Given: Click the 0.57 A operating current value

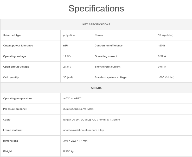Looking at the screenshot, I should [x=162, y=56].
